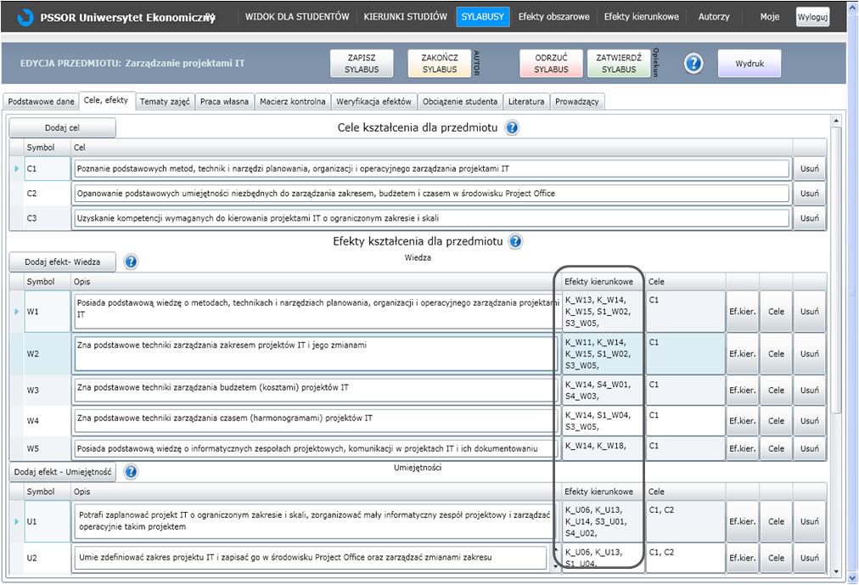Open help beside Dodaj efekt- Wiedza
The width and height of the screenshot is (859, 585).
(x=131, y=262)
